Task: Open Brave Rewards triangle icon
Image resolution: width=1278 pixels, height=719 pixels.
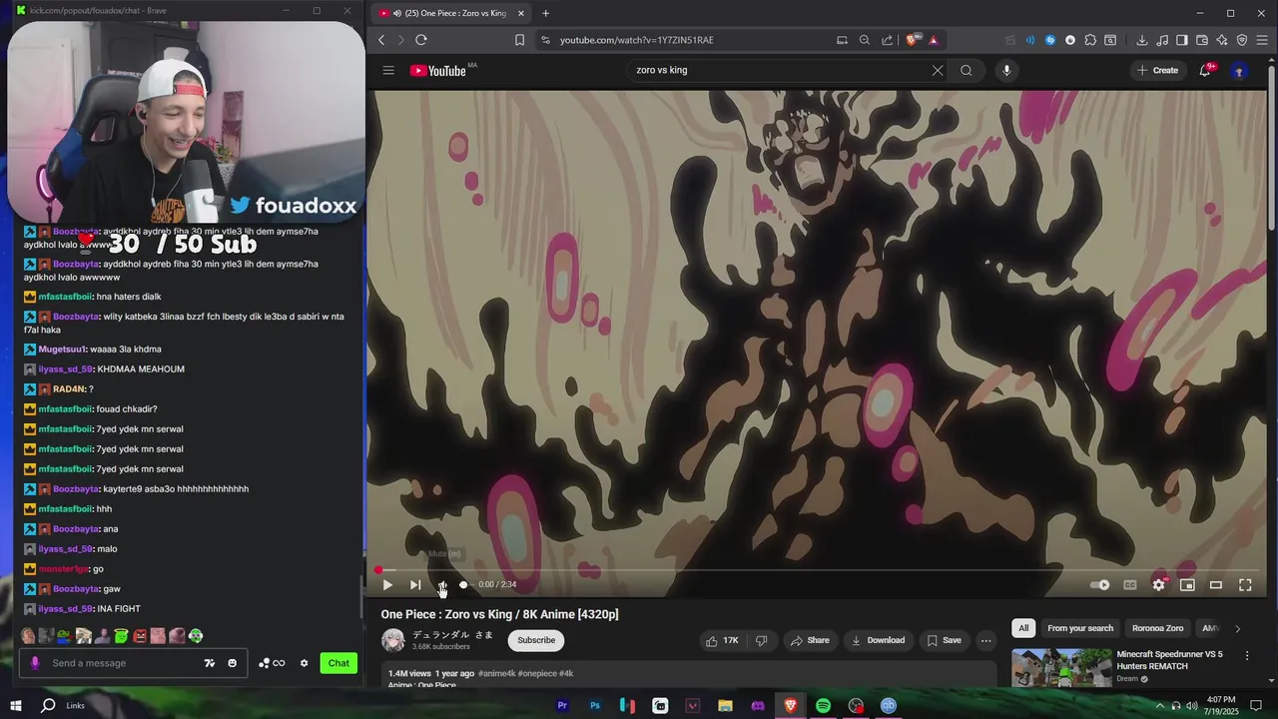Action: coord(934,40)
